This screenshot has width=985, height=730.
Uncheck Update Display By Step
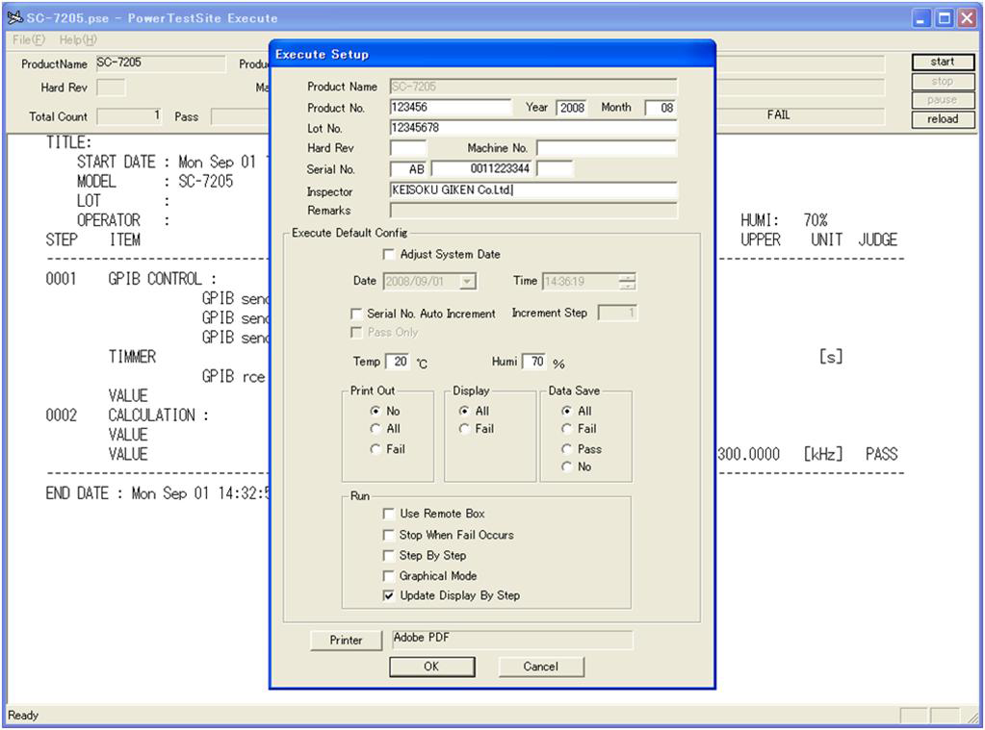pyautogui.click(x=389, y=596)
